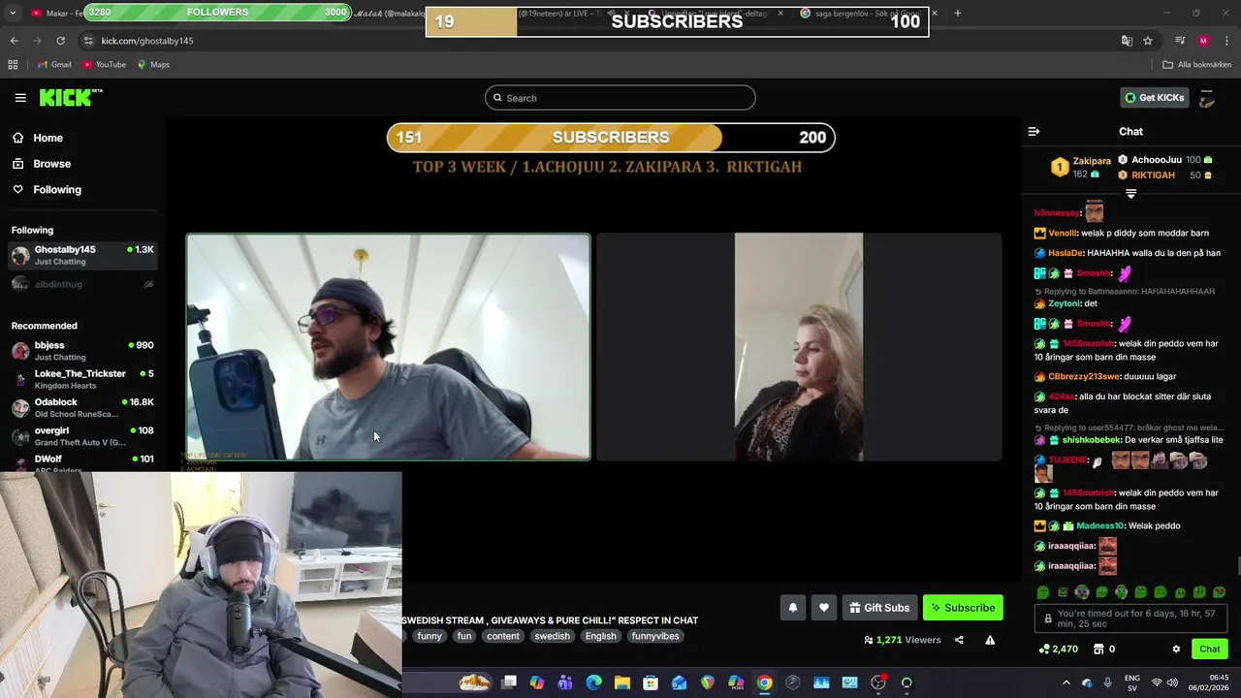Report stream via warning triangle icon
The image size is (1241, 698).
pos(990,640)
